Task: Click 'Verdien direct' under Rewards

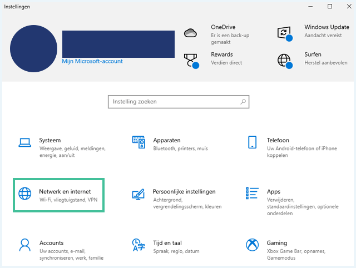Action: pyautogui.click(x=226, y=63)
